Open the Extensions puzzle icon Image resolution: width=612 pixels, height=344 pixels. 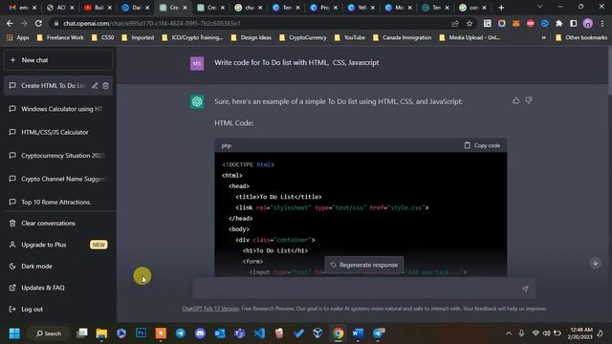point(558,23)
